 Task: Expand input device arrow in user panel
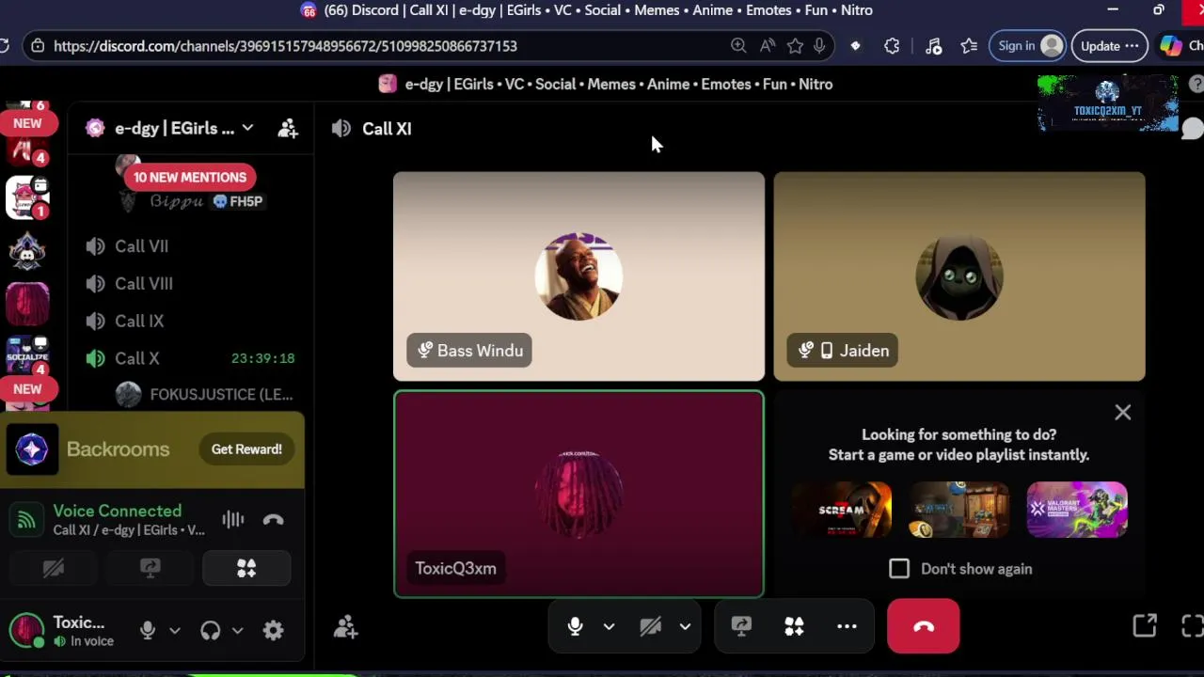pos(174,631)
